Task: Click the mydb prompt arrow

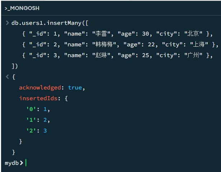Action: coord(21,163)
